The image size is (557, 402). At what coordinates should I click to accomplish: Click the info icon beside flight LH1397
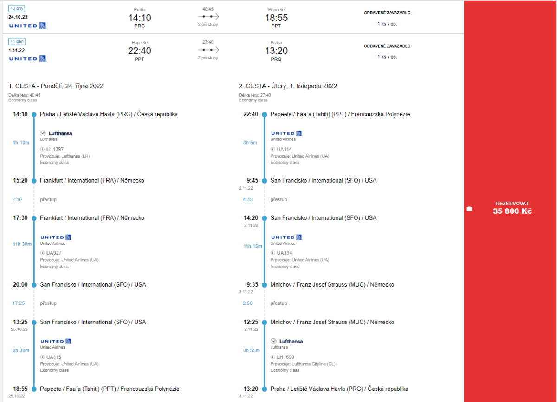(x=42, y=149)
